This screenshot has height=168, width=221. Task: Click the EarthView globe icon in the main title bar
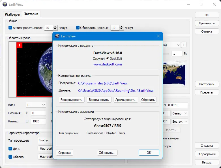click(x=5, y=4)
